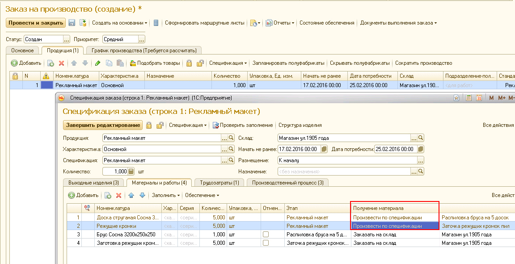Click the list icon before Сформировать маршрутные листы

tap(156, 23)
